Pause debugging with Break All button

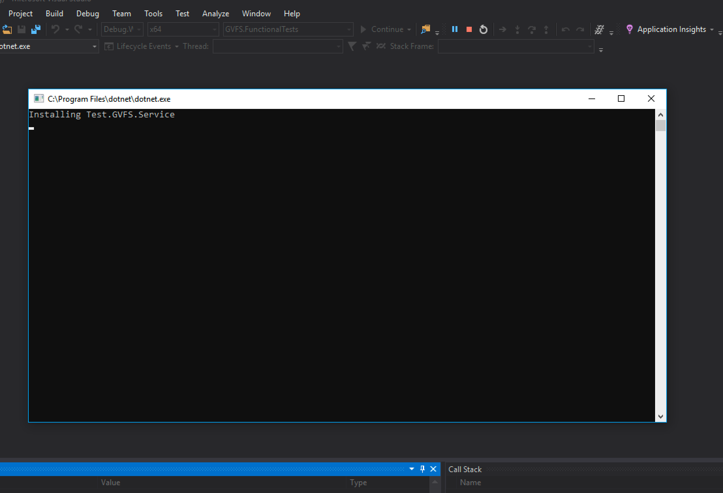[454, 29]
